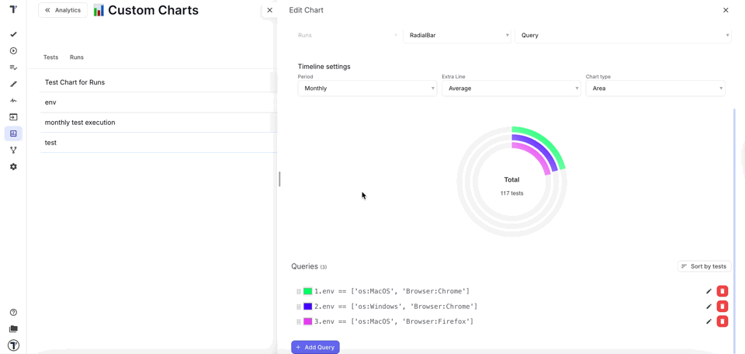Viewport: 745px width, 354px height.
Task: Select the monthly test execution chart
Action: pos(80,123)
